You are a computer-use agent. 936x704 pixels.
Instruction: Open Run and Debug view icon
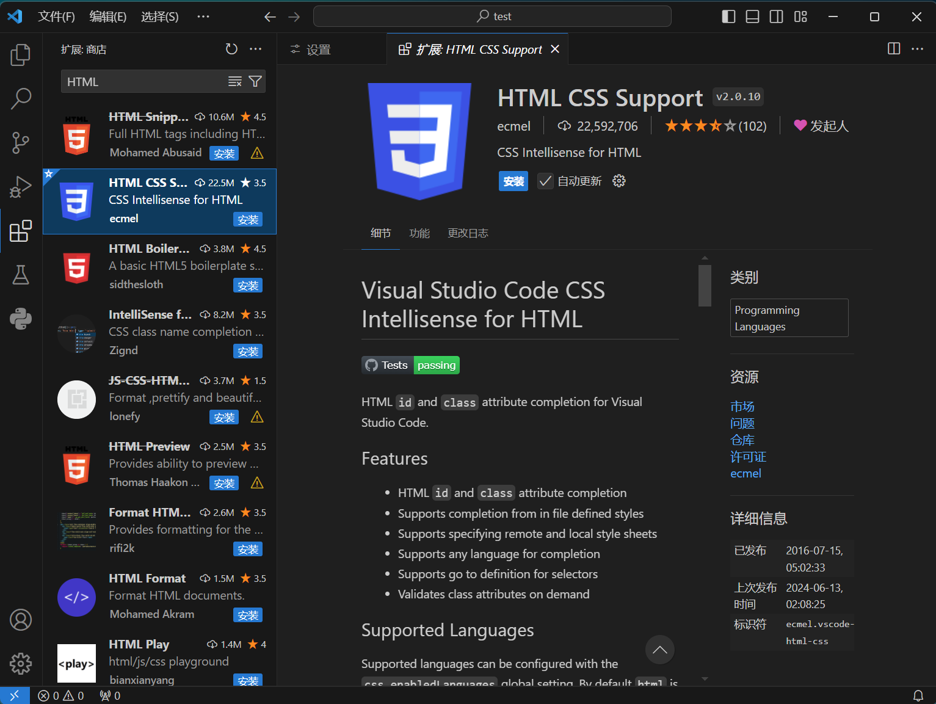tap(21, 187)
